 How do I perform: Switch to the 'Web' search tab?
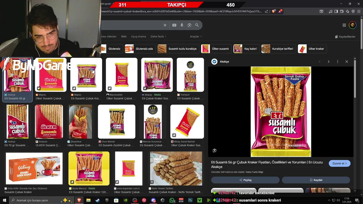[124, 37]
